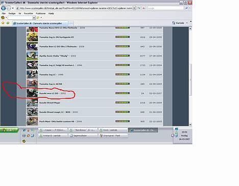Click rating bar of Yamaha Jog LC 1996 row
Viewport: 239px width, 186px height.
click(x=123, y=74)
